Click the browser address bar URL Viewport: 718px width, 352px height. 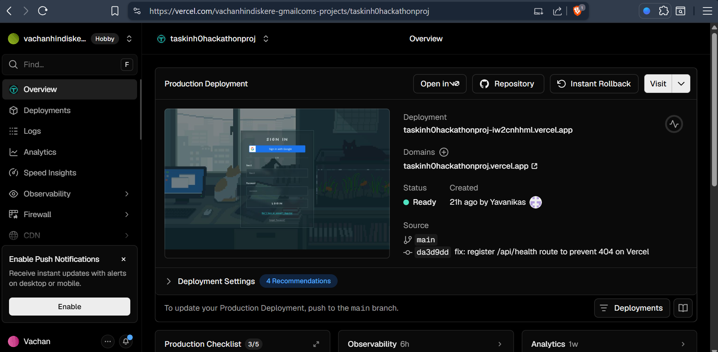(289, 11)
